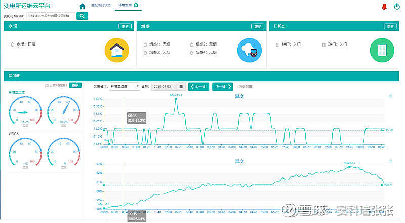Open 更多 in the 水浸 panel

click(125, 26)
